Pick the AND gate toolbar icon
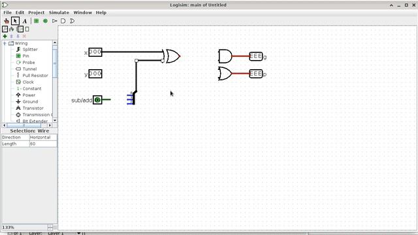Image resolution: width=418 pixels, height=235 pixels. tap(63, 21)
